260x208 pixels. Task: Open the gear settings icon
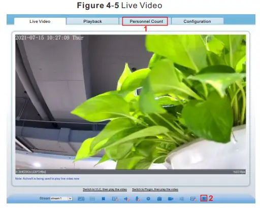pos(148,198)
